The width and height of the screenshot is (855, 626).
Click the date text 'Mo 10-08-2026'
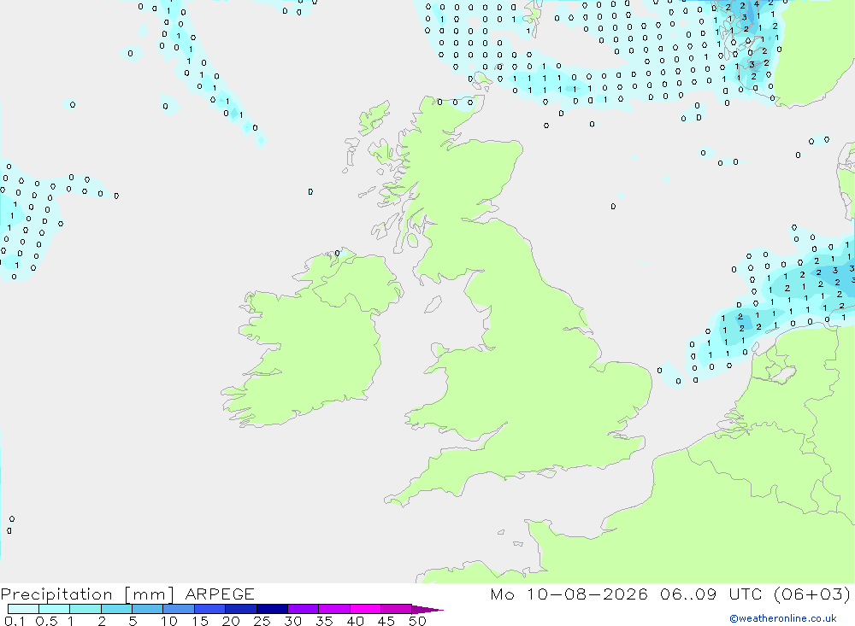569,594
